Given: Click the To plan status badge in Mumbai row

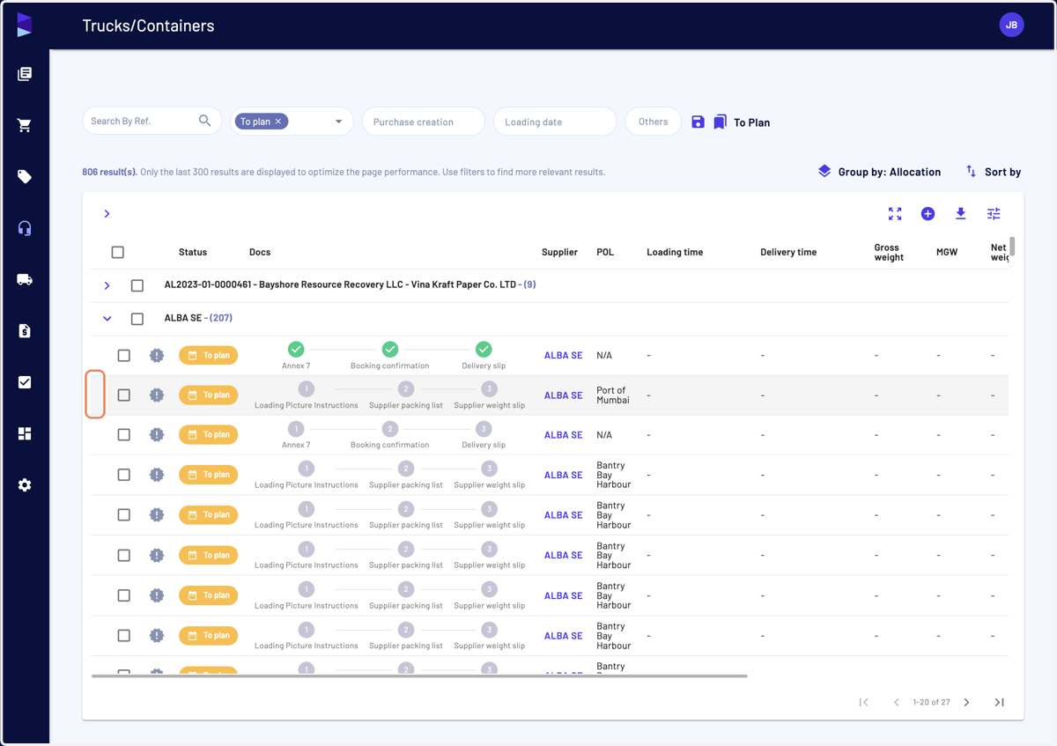Looking at the screenshot, I should coord(209,395).
